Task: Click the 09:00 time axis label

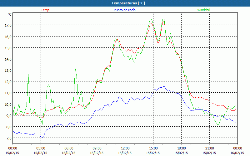Action: click(x=97, y=149)
